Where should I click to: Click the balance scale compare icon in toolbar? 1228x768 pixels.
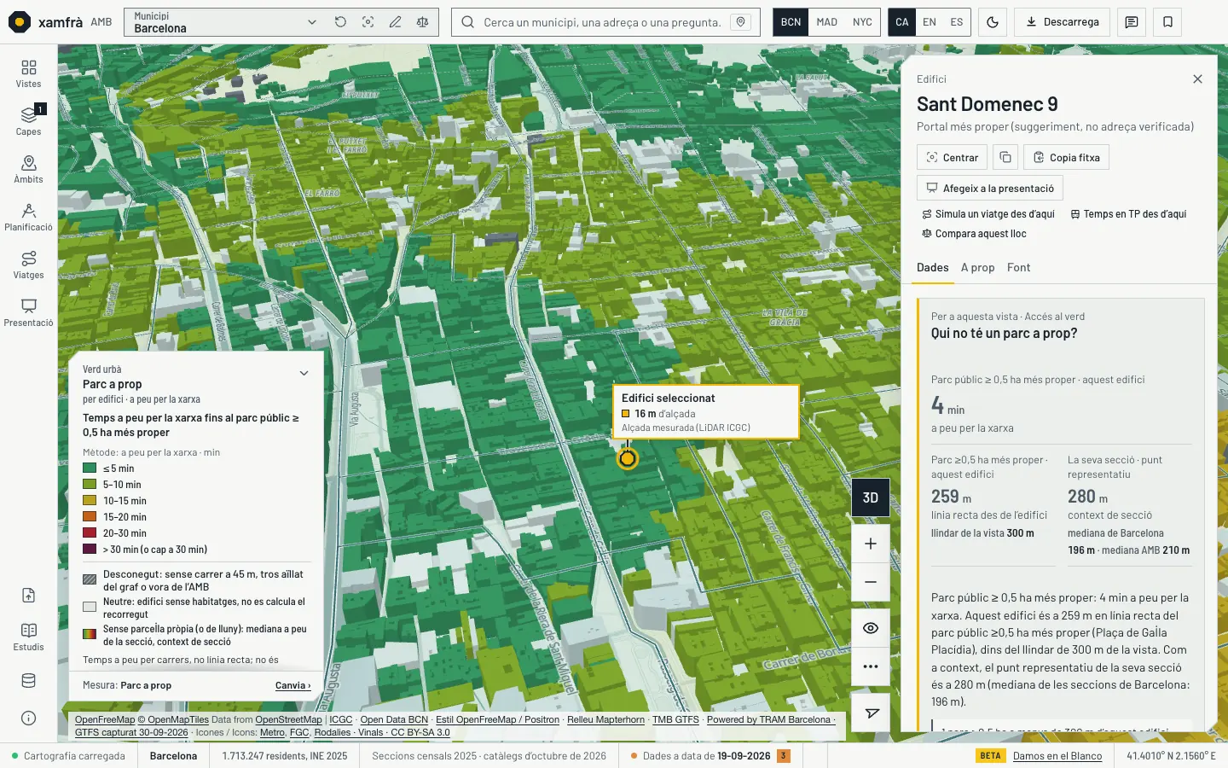[422, 22]
